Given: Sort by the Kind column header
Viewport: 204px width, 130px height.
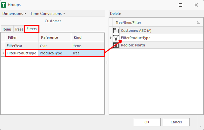Looking at the screenshot, I should click(x=88, y=37).
